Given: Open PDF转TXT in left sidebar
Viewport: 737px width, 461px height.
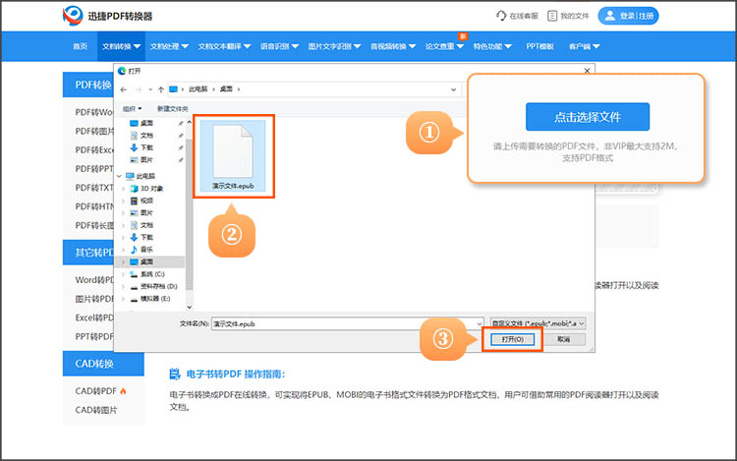Looking at the screenshot, I should coord(94,188).
